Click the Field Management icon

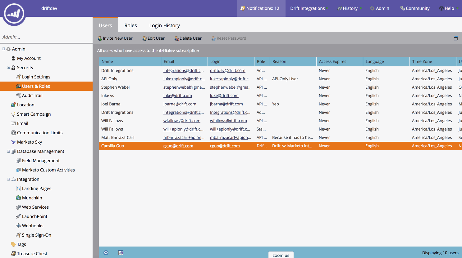(18, 161)
